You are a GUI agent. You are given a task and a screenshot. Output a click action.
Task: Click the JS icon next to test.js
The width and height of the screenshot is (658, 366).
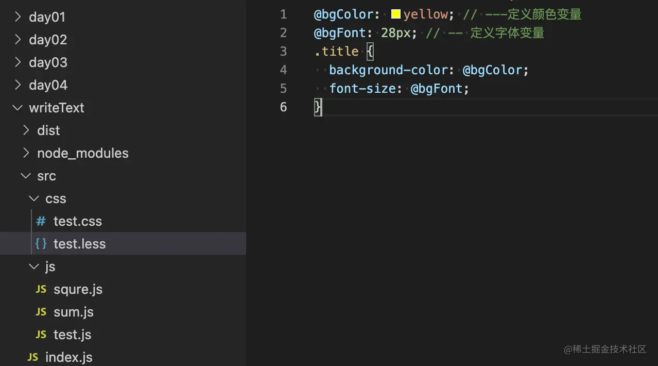tap(41, 335)
